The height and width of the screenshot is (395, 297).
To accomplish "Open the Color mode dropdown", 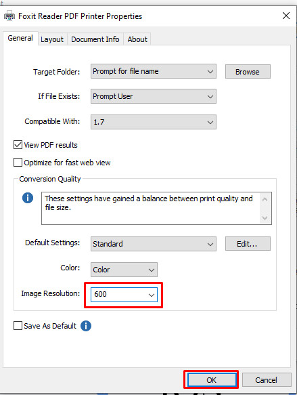I will (x=124, y=270).
